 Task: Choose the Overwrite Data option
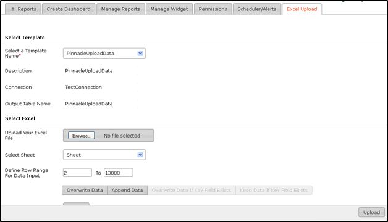(85, 190)
